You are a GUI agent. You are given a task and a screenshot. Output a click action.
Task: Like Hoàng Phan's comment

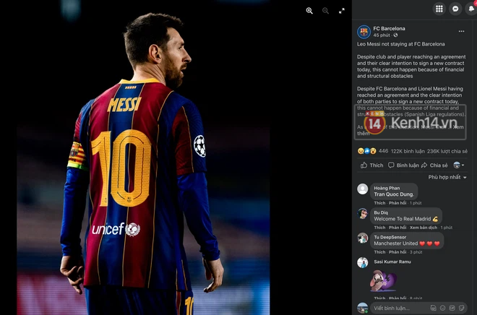pos(379,203)
